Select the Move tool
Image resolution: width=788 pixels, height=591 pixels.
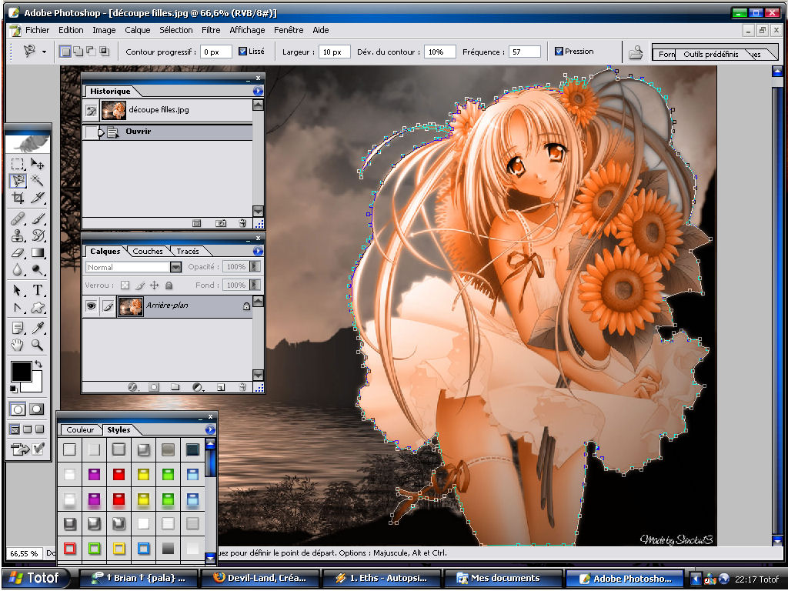(x=37, y=164)
